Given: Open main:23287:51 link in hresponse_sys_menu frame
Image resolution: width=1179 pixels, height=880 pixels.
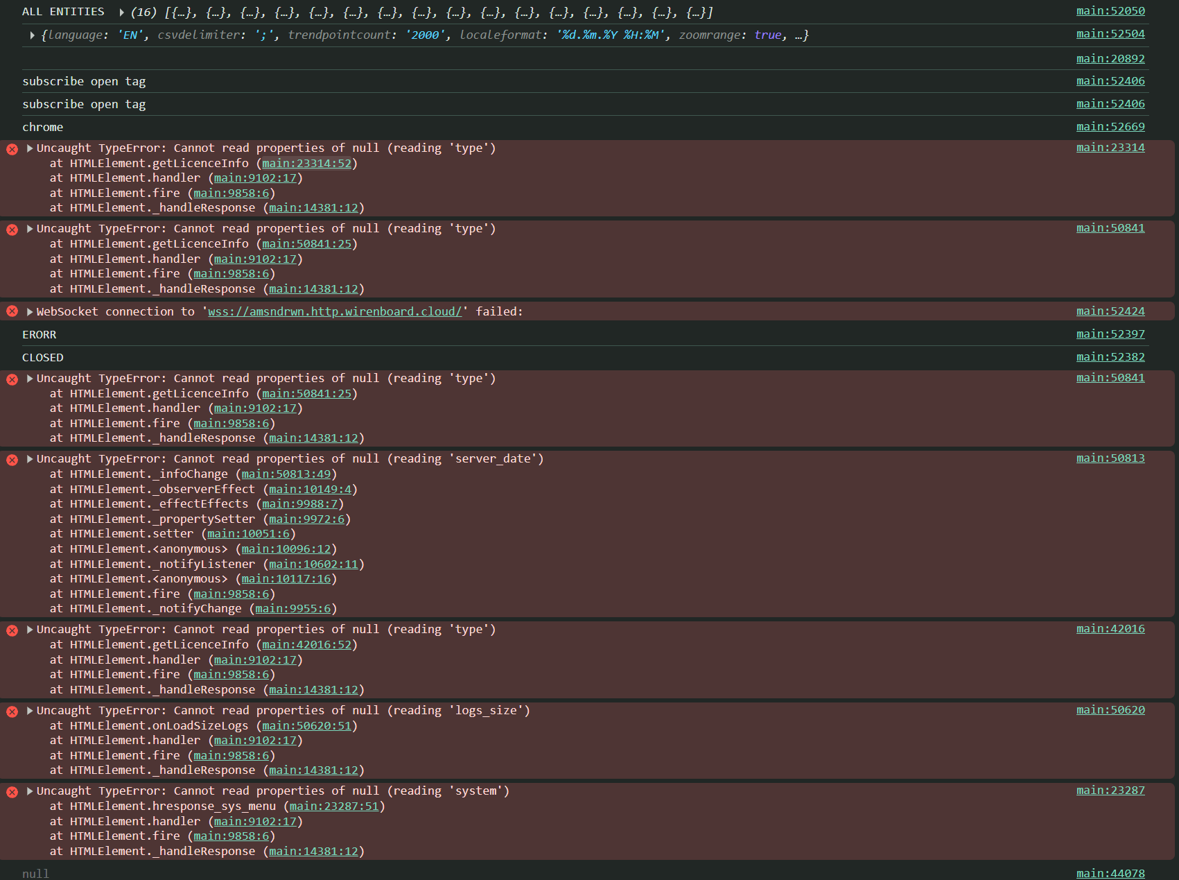Looking at the screenshot, I should point(334,806).
